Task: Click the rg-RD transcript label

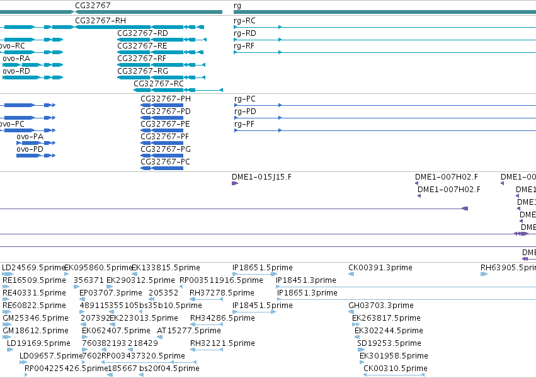Action: click(245, 33)
